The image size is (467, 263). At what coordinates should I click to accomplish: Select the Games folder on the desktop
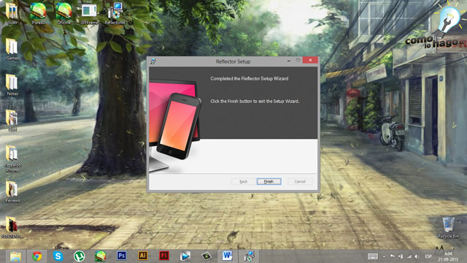(x=12, y=49)
